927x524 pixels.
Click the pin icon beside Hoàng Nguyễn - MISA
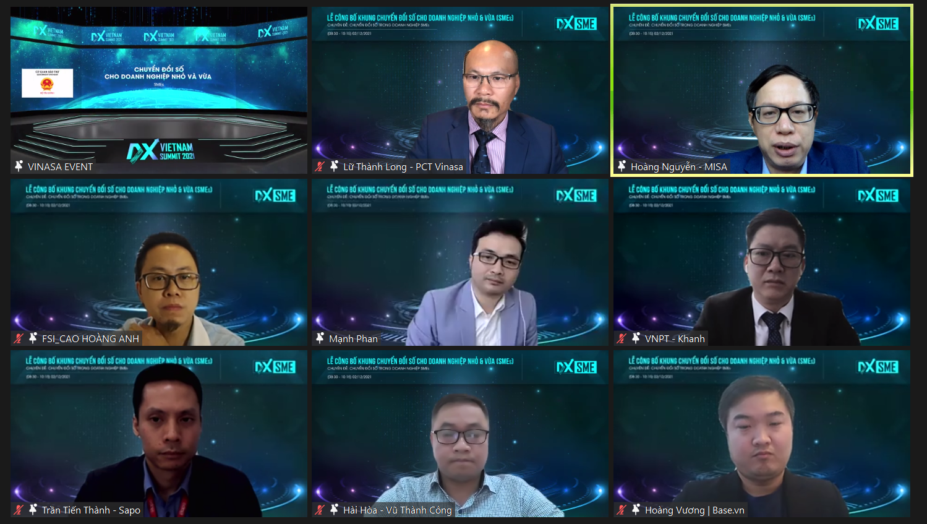click(622, 166)
